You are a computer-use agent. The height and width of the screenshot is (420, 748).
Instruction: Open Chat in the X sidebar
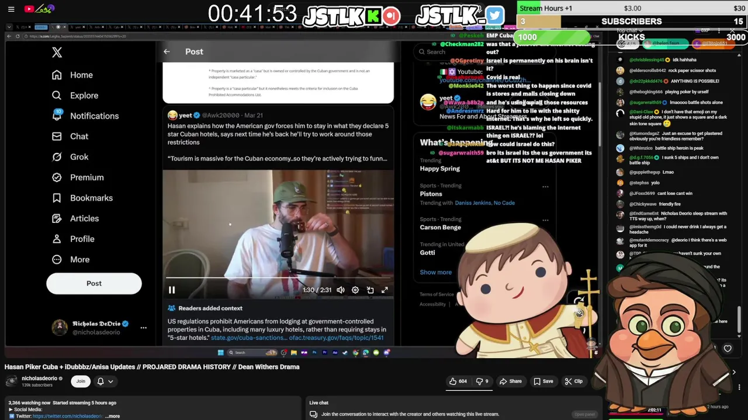click(70, 136)
